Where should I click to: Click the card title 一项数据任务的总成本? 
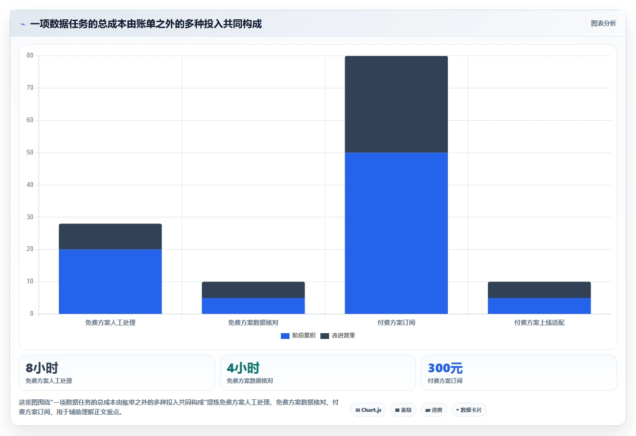pos(146,24)
